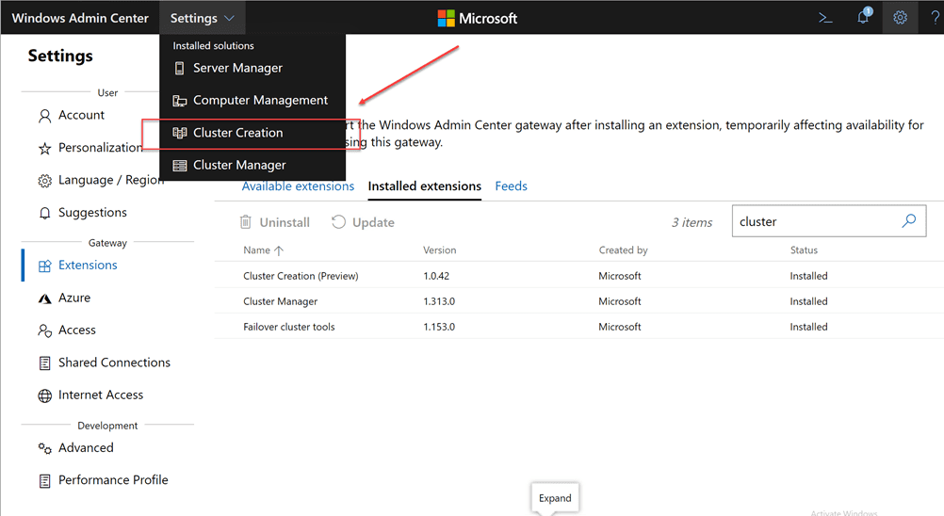Open the PowerShell console icon
944x516 pixels.
[825, 18]
